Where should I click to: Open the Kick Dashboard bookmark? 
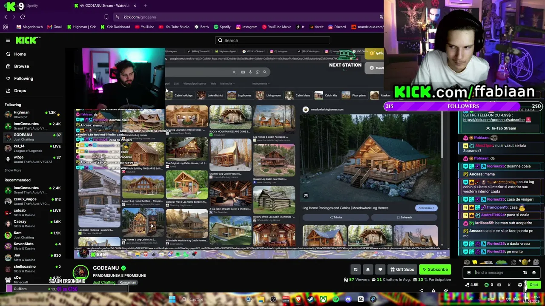click(x=115, y=27)
